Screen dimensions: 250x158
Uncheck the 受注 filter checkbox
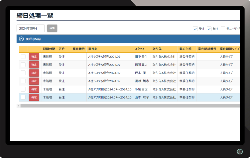(195, 29)
